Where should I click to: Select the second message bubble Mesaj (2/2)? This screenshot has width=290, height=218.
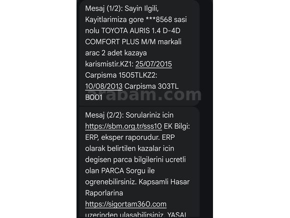(x=139, y=162)
